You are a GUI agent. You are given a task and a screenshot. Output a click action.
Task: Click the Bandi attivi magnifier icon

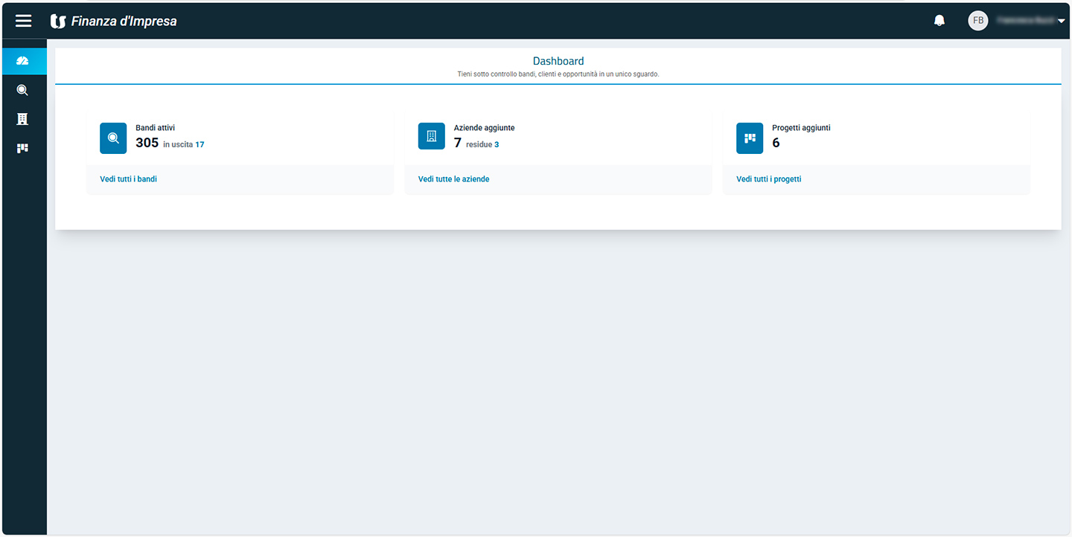tap(113, 138)
